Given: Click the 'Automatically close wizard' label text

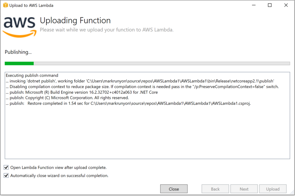Looking at the screenshot, I should tap(59, 175).
